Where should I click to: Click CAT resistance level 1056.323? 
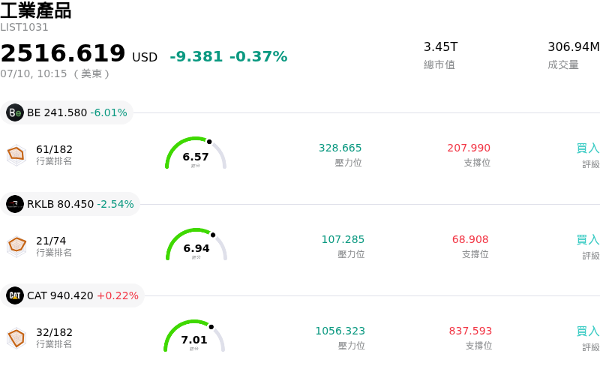pyautogui.click(x=340, y=331)
